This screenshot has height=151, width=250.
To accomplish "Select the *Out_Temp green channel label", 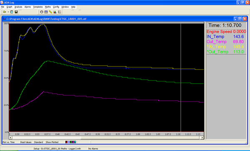I will (x=217, y=52).
